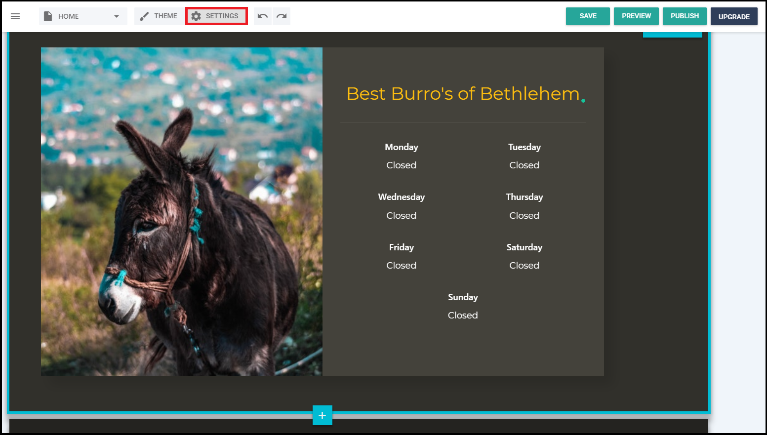
Task: Click the brush icon on THEME
Action: (x=144, y=16)
